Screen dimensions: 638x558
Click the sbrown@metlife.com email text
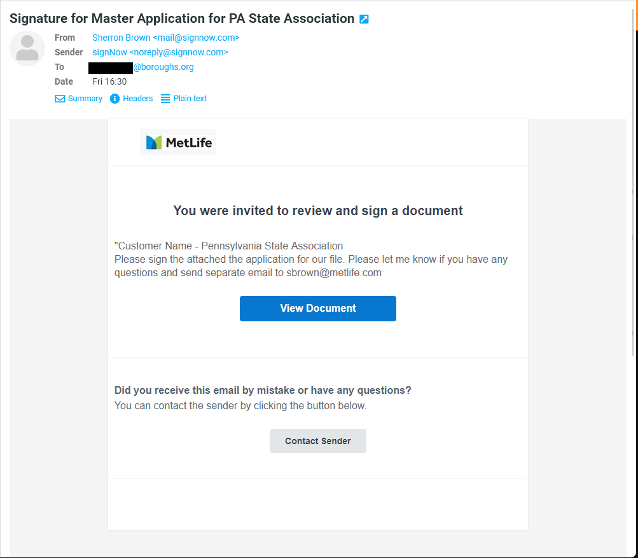coord(334,273)
